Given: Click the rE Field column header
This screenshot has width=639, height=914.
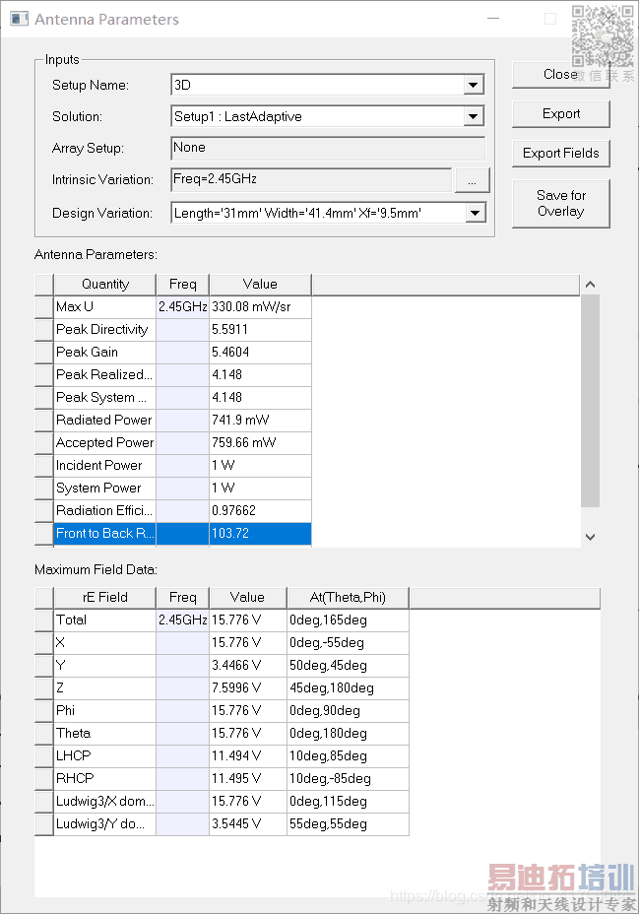Looking at the screenshot, I should 104,598.
